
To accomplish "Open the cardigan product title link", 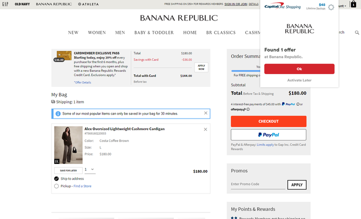I will 124,129.
